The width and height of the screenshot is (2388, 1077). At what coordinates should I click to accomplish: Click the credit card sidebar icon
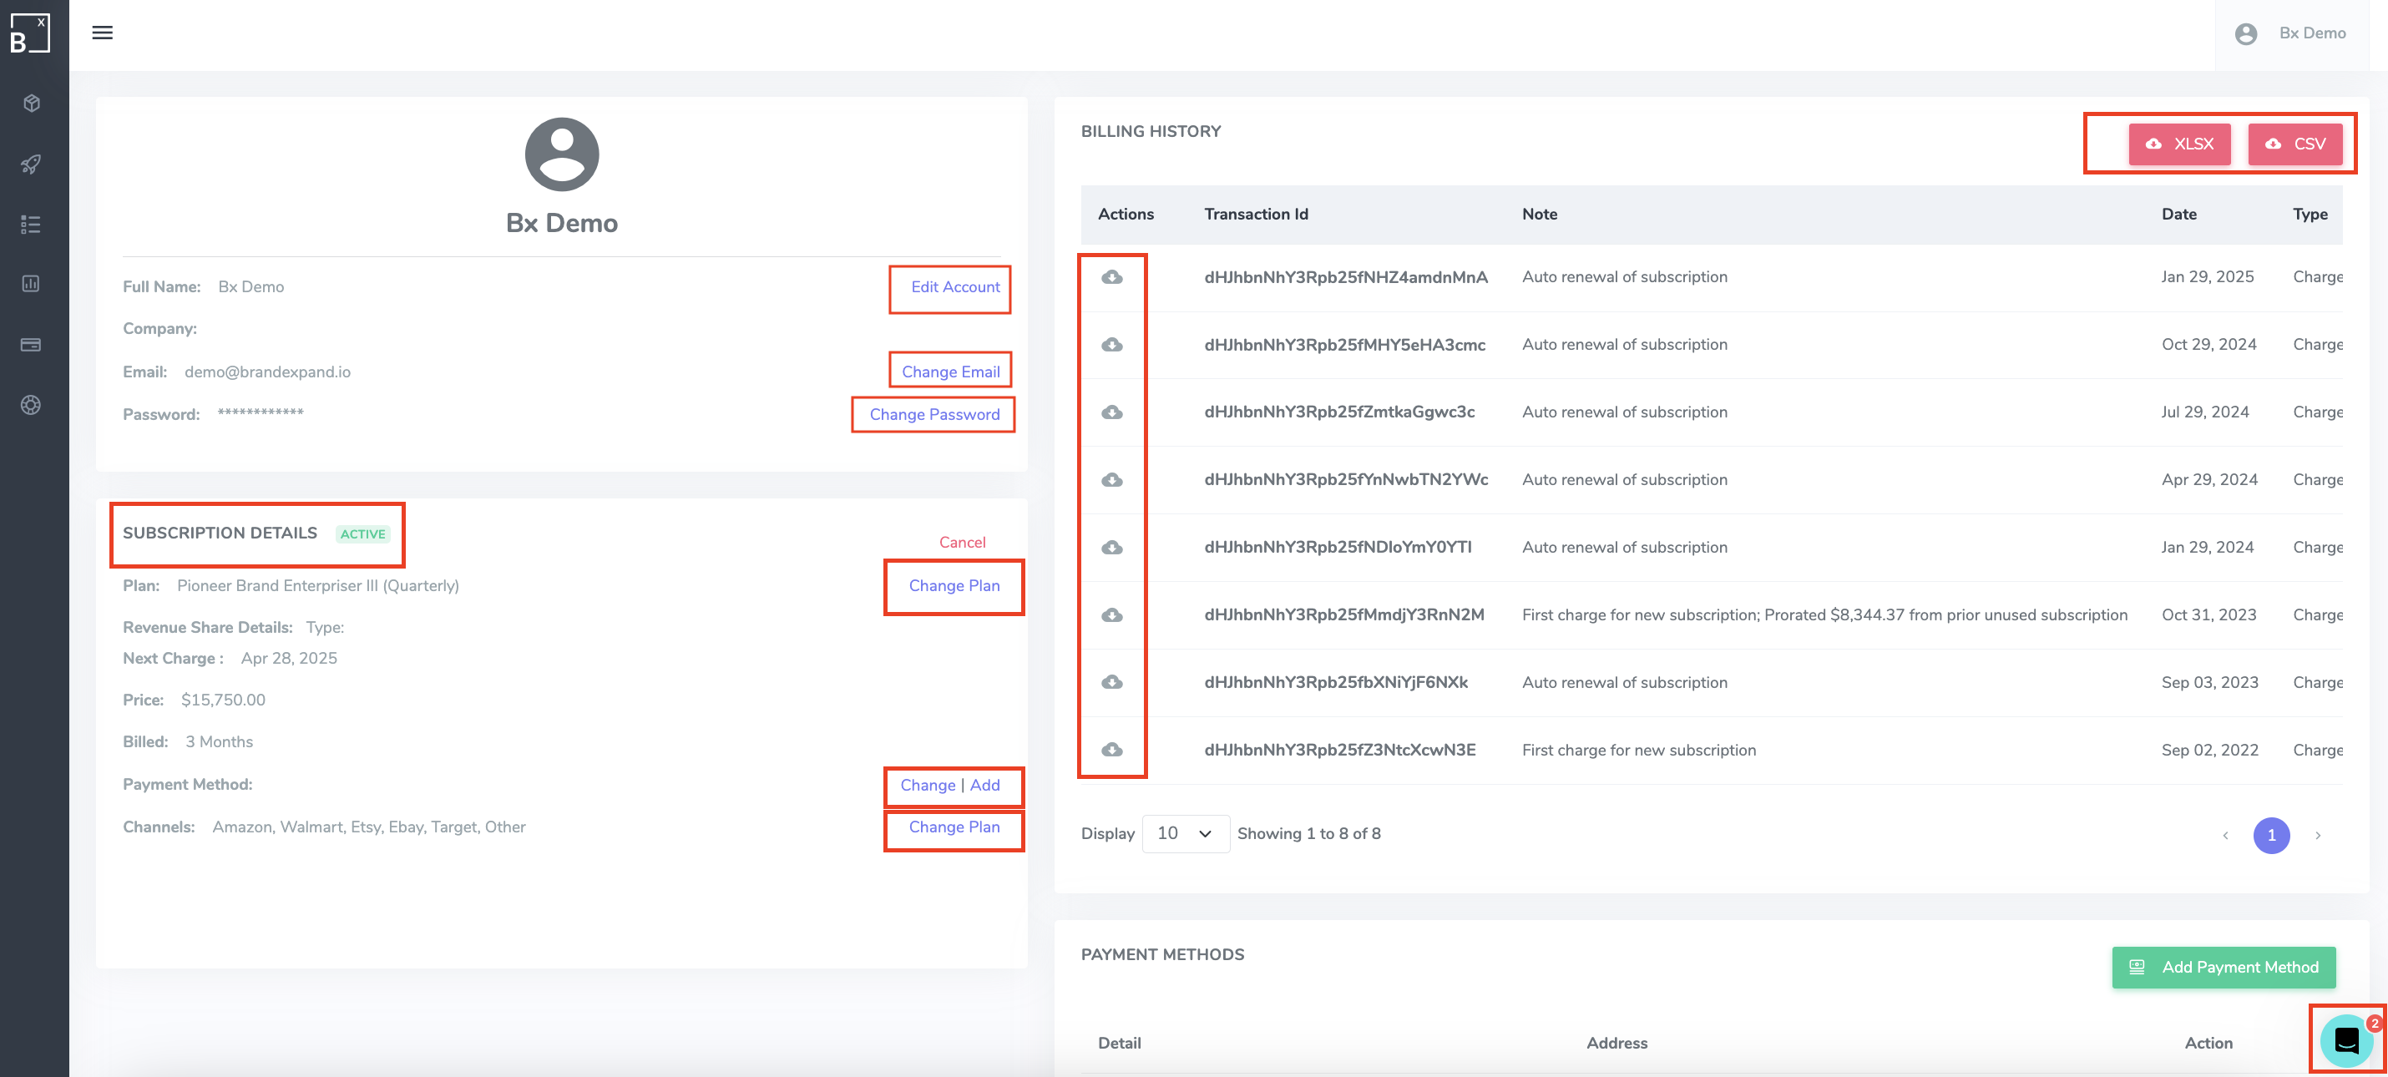[32, 345]
